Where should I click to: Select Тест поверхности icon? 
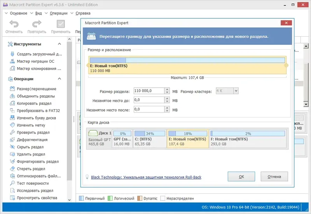coord(12,183)
